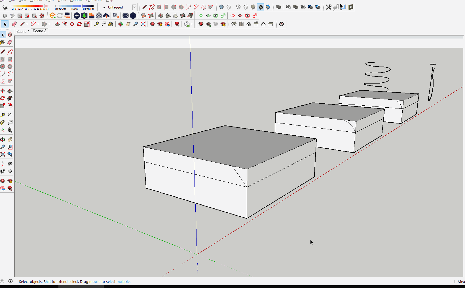
Task: Open the Camera menu
Action: (x=36, y=1)
